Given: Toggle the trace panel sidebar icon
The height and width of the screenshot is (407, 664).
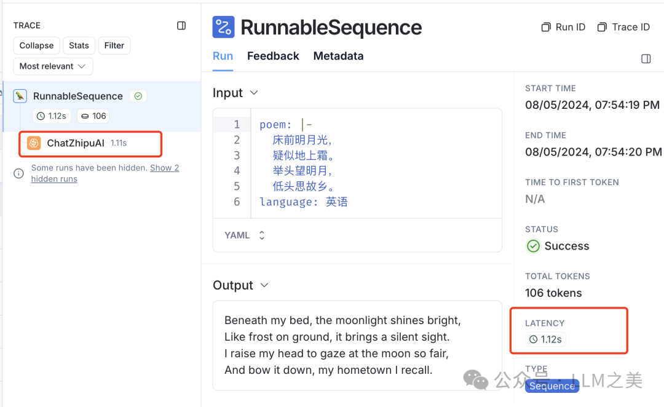Looking at the screenshot, I should point(181,26).
